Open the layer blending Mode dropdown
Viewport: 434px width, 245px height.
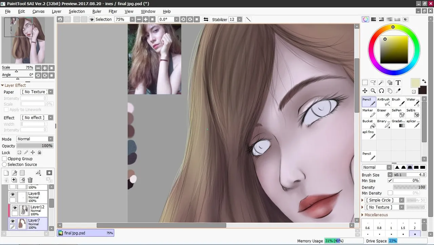click(x=35, y=139)
